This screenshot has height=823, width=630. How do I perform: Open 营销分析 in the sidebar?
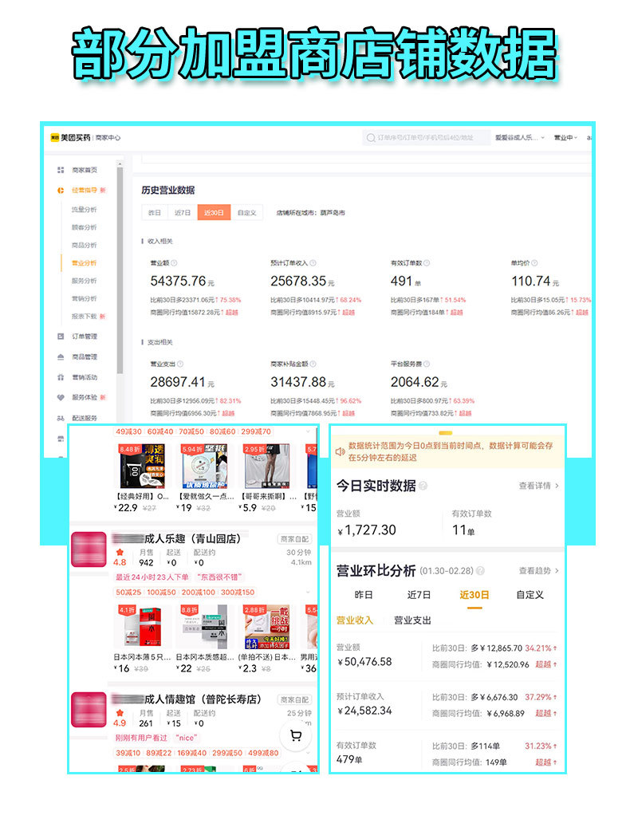pos(85,298)
